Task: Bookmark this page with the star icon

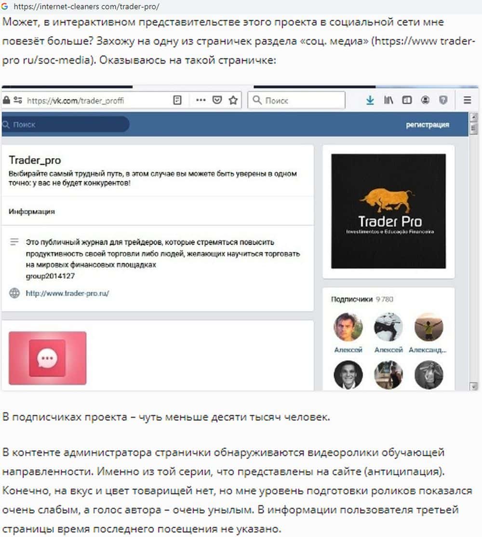Action: point(233,100)
